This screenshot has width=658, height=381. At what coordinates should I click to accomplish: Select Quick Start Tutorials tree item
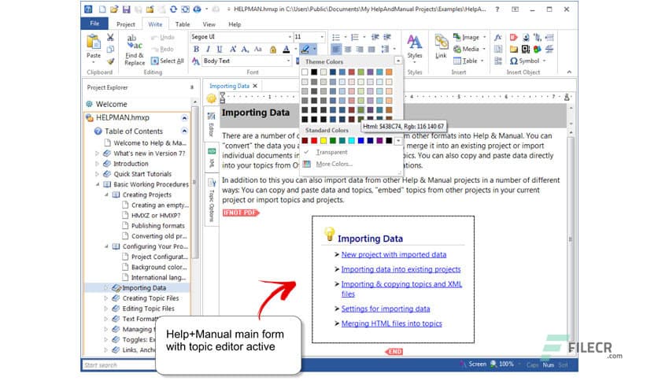pyautogui.click(x=142, y=174)
